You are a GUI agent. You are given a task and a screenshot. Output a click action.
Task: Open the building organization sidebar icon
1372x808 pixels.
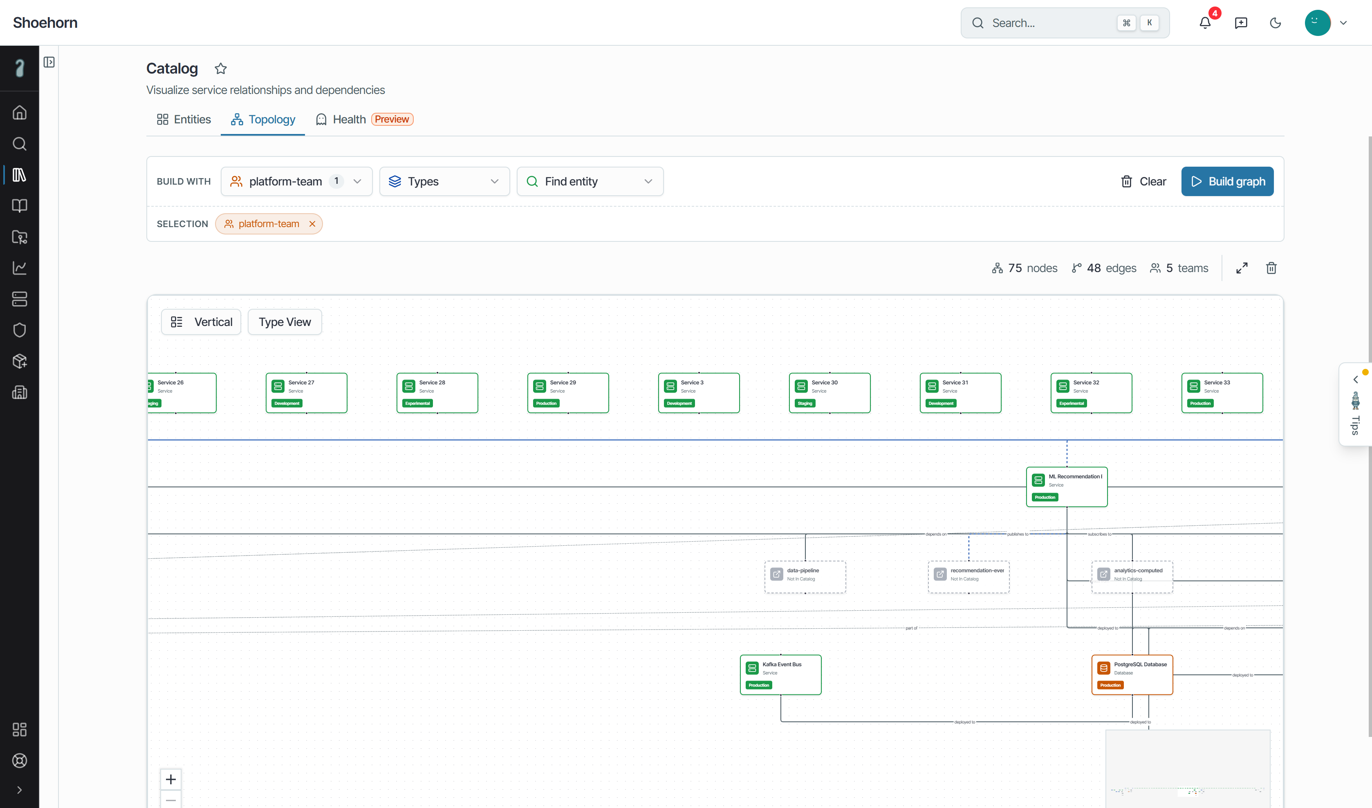click(x=20, y=392)
